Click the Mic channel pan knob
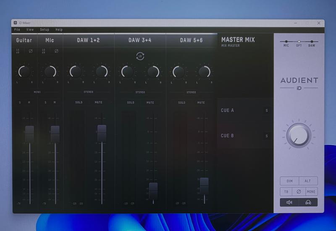This screenshot has width=336, height=231. click(x=50, y=72)
